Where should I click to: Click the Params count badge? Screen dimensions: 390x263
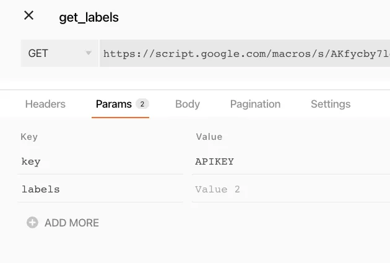(x=142, y=104)
